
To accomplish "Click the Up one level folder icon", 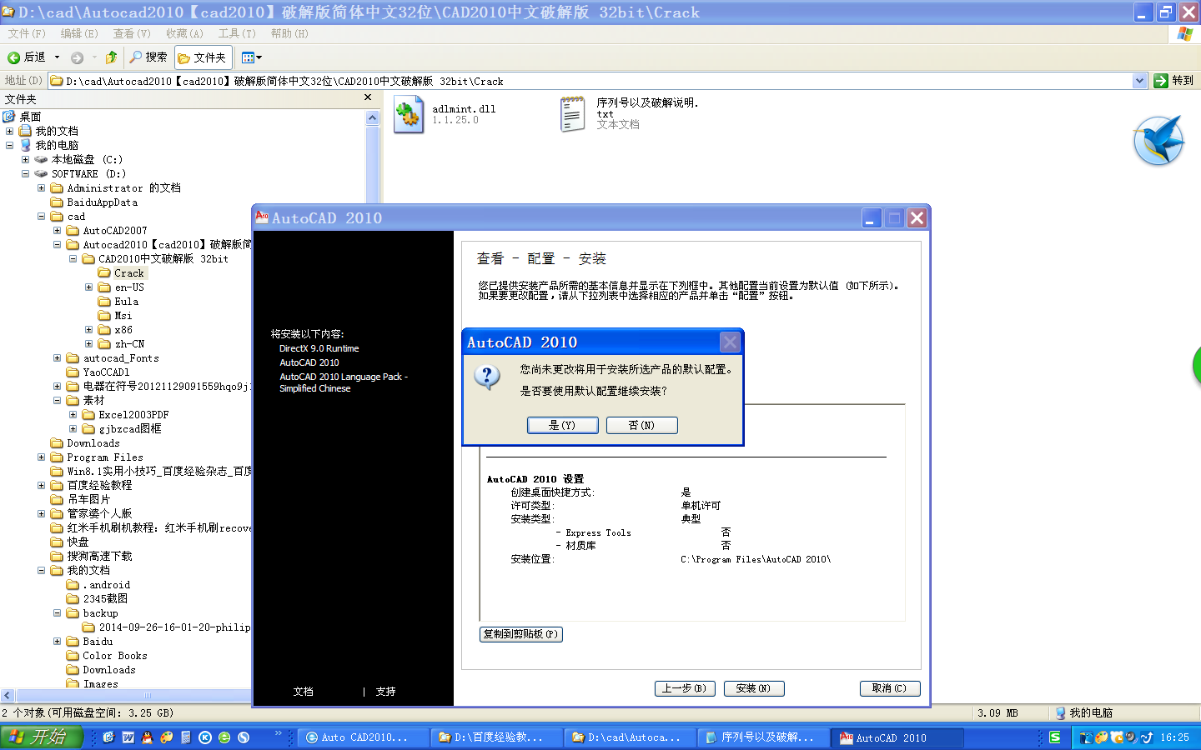I will pyautogui.click(x=111, y=57).
